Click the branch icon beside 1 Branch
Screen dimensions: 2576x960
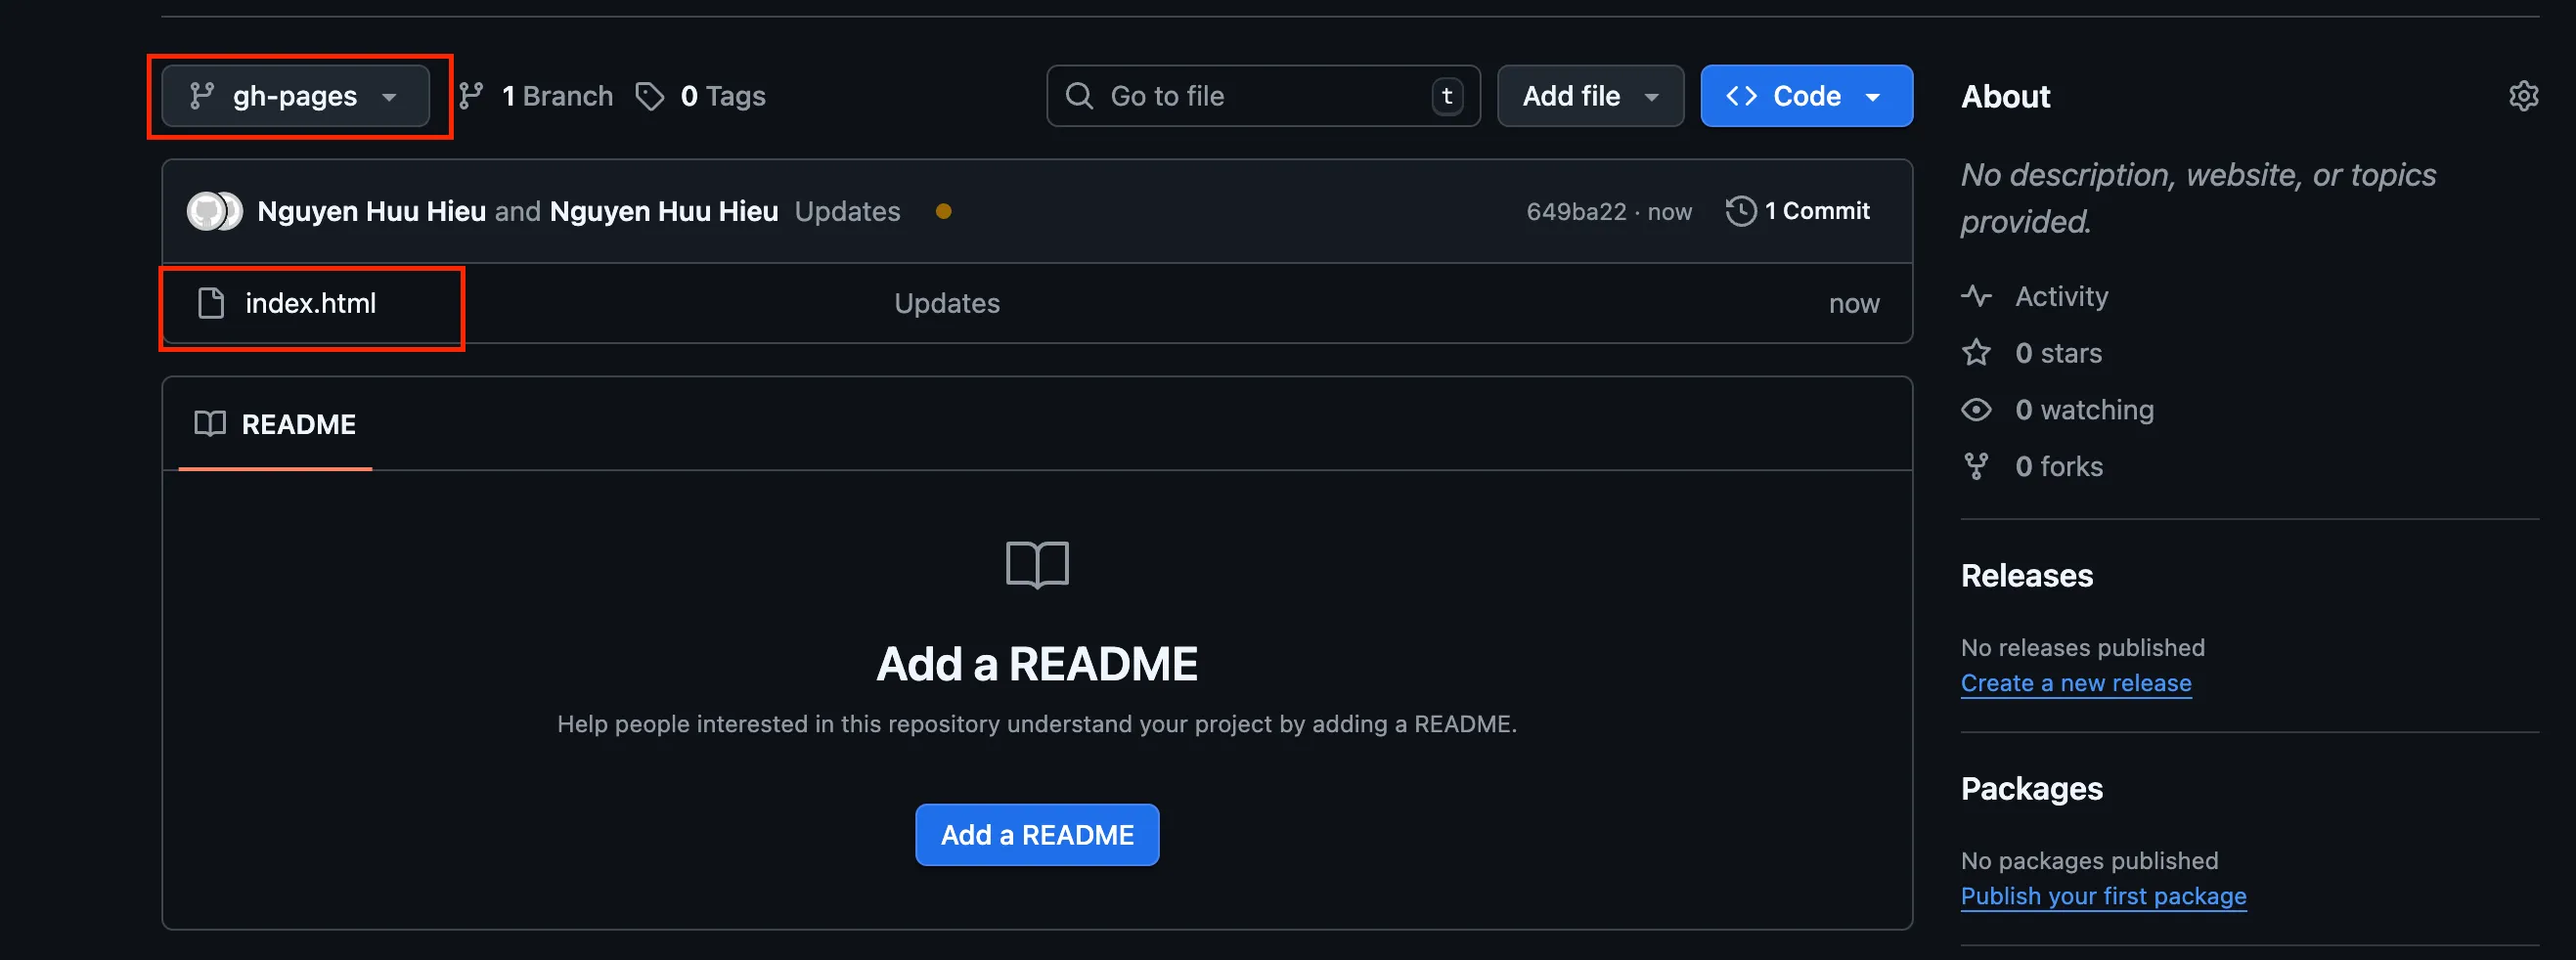coord(471,96)
